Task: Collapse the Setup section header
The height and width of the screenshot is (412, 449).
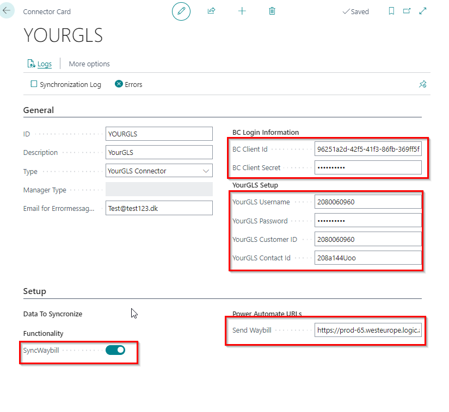Action: click(x=35, y=291)
